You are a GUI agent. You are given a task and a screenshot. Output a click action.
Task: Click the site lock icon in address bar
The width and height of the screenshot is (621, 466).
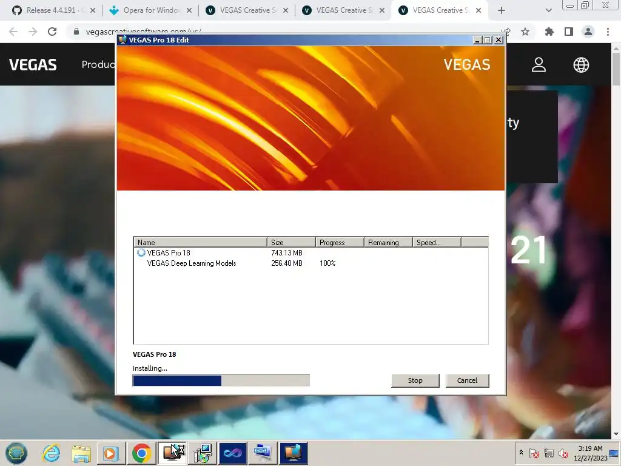point(76,32)
